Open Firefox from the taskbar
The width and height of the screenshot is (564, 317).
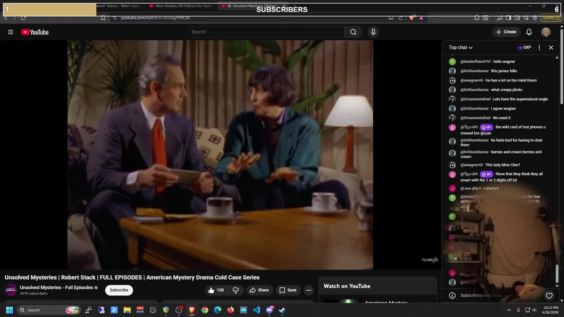pos(230,310)
